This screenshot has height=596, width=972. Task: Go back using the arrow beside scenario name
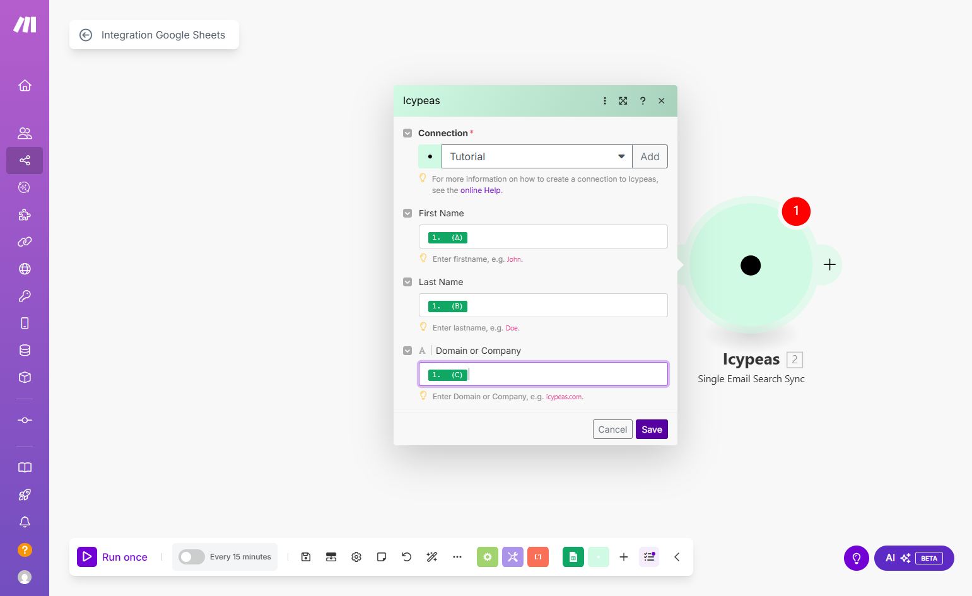[x=86, y=35]
